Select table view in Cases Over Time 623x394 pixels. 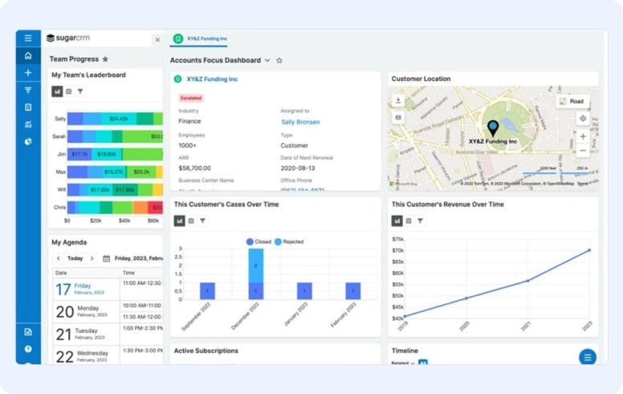[x=191, y=221]
